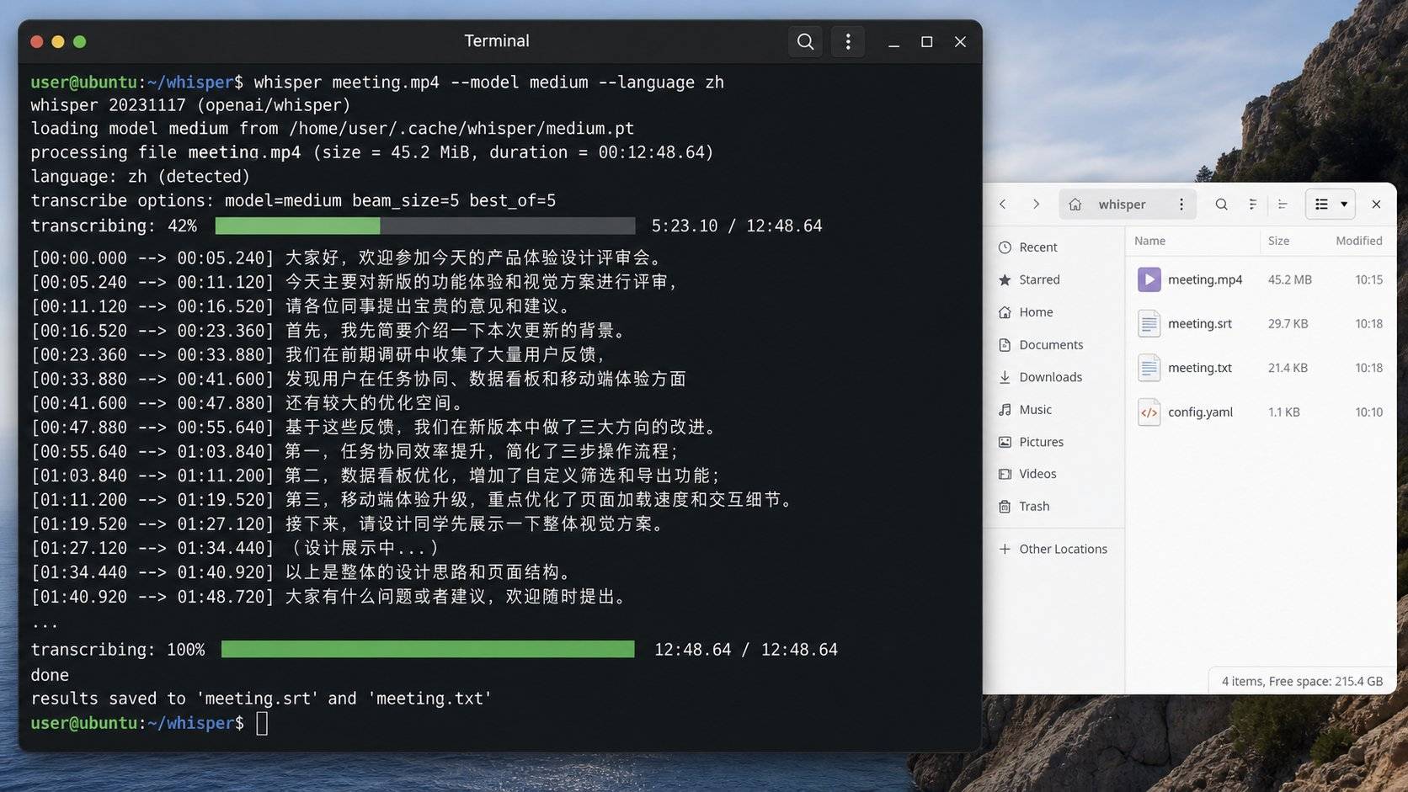
Task: Maximize the Terminal window
Action: [x=926, y=41]
